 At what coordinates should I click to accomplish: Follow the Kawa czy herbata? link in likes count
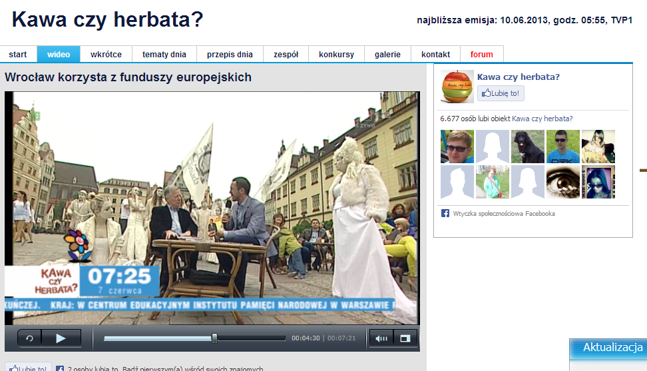[542, 119]
